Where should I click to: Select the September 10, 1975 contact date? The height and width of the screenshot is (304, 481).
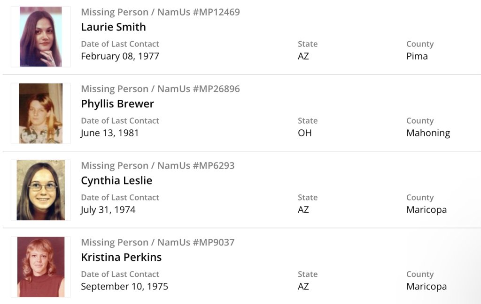coord(124,287)
